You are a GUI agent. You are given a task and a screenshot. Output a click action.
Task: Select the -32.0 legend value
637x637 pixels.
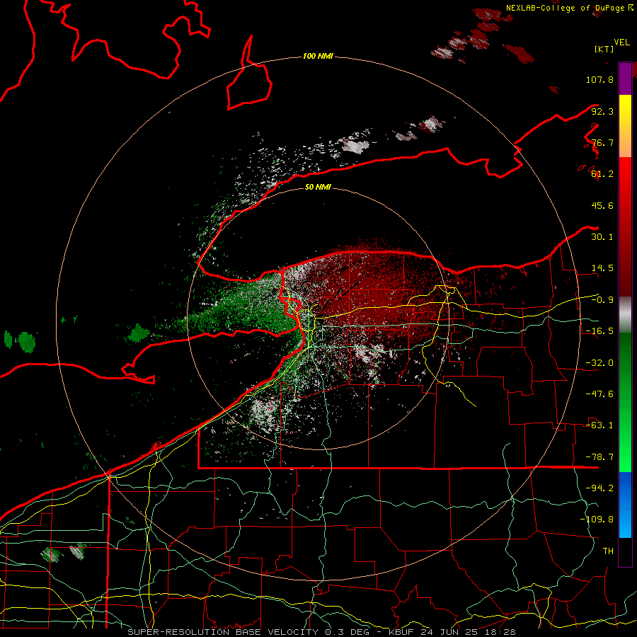[x=599, y=362]
